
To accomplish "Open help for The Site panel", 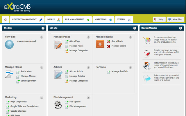I will (43, 28).
